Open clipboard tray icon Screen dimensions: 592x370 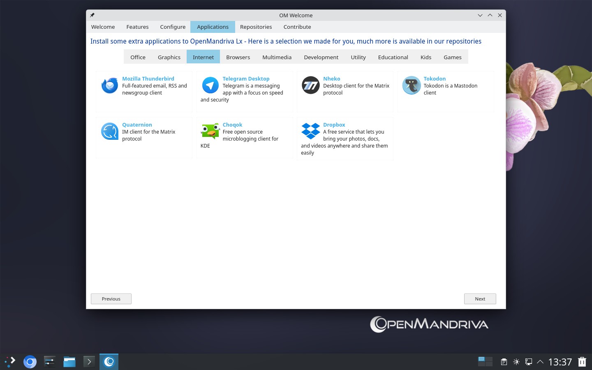point(504,362)
